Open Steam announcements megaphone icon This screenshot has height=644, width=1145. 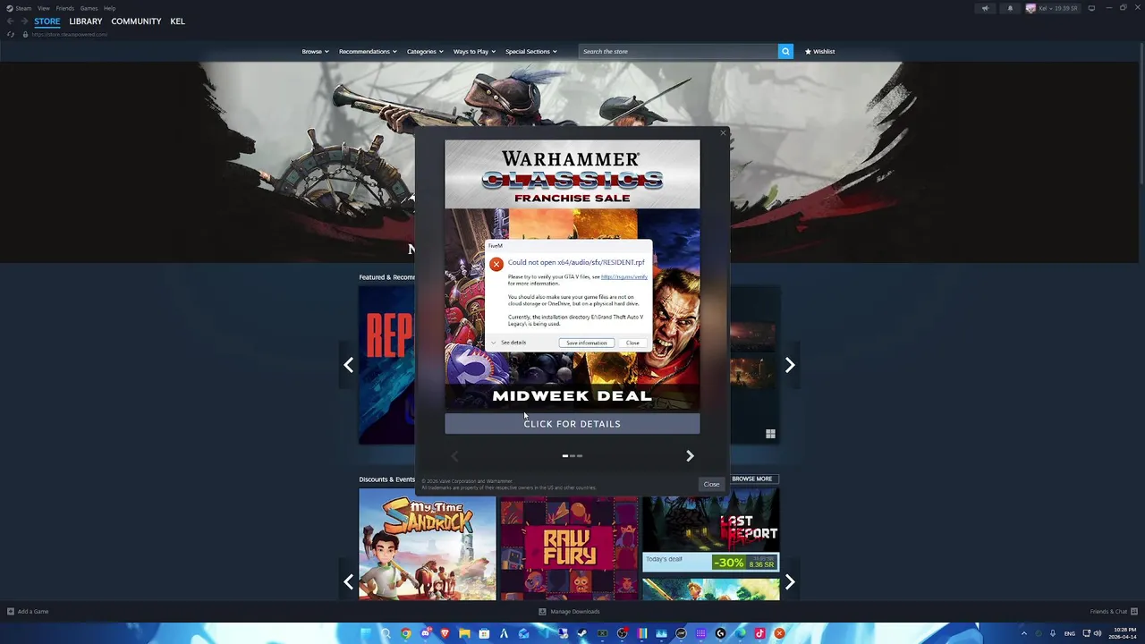click(x=986, y=8)
